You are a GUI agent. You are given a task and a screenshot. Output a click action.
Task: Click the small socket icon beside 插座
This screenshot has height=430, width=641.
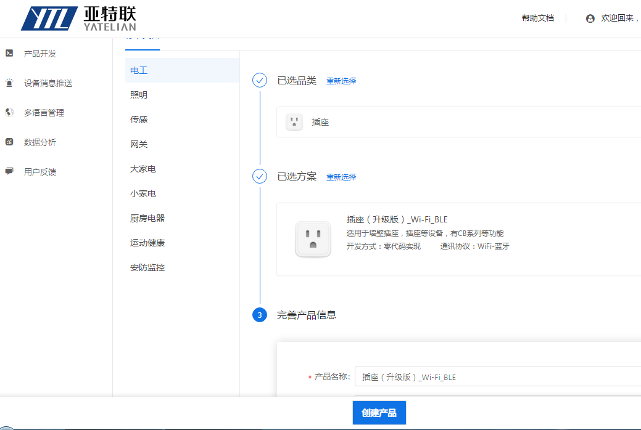(x=294, y=122)
